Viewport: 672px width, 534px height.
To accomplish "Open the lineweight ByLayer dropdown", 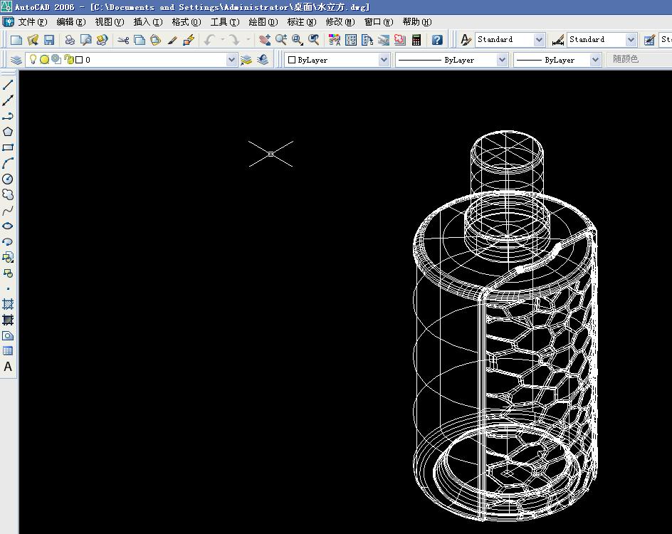I will (x=595, y=60).
